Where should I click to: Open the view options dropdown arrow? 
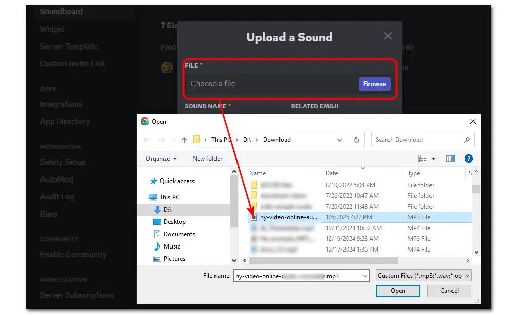tap(433, 159)
